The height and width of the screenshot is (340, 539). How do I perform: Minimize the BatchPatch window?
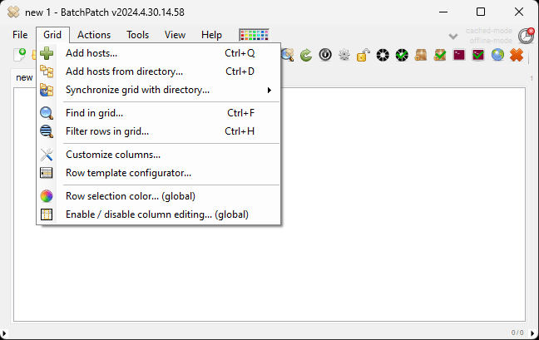(x=443, y=12)
